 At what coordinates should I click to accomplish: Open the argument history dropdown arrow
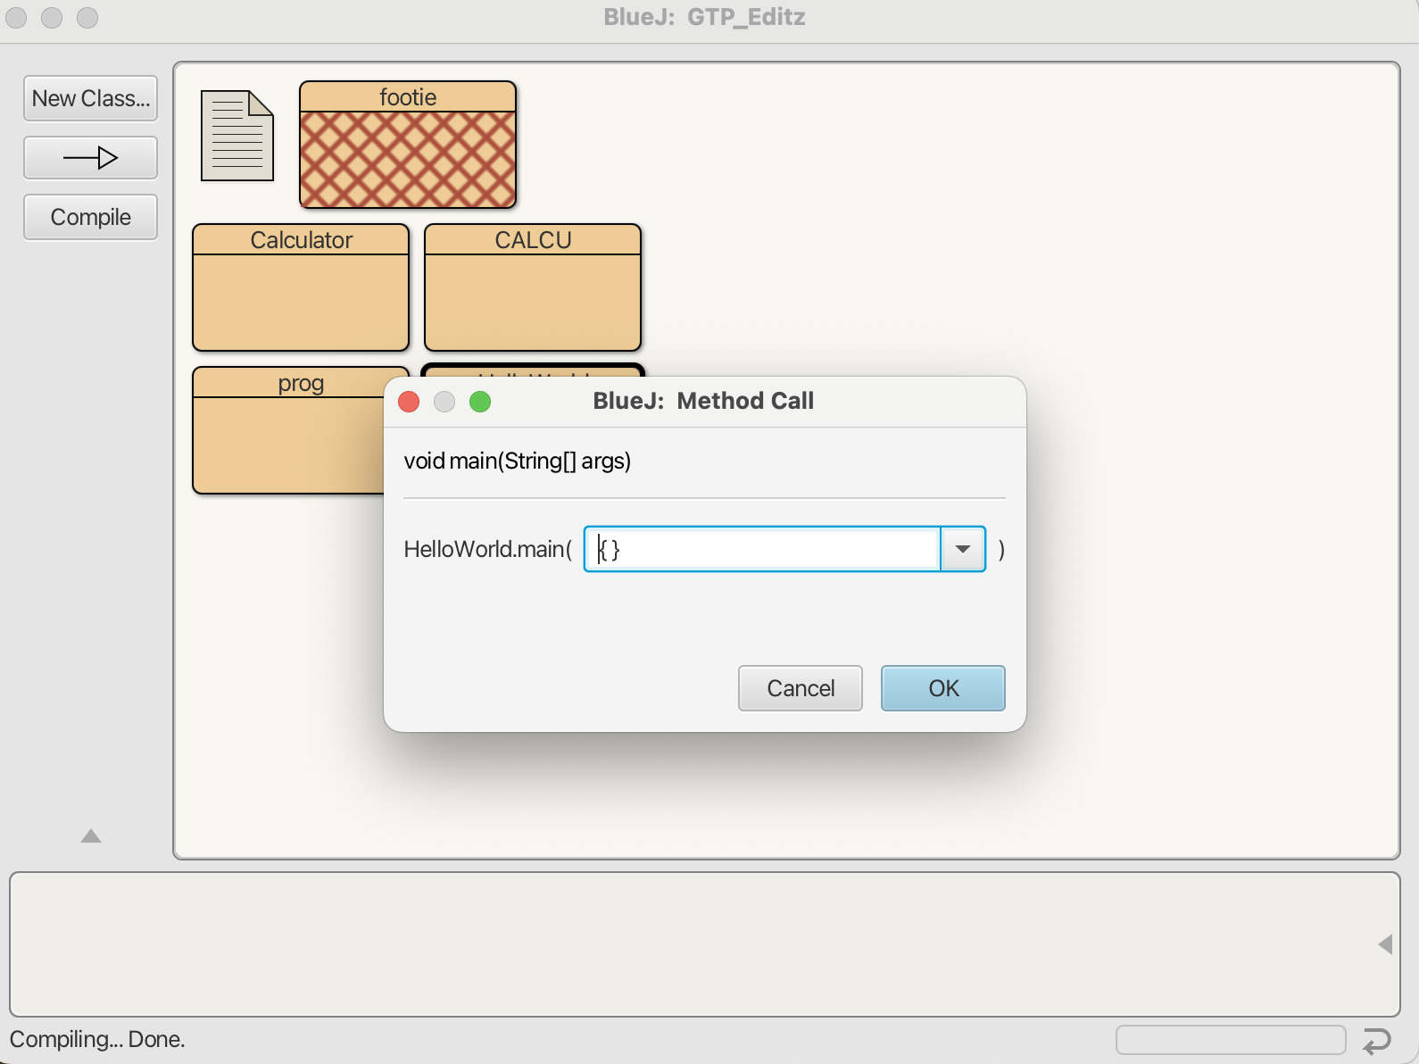coord(963,549)
